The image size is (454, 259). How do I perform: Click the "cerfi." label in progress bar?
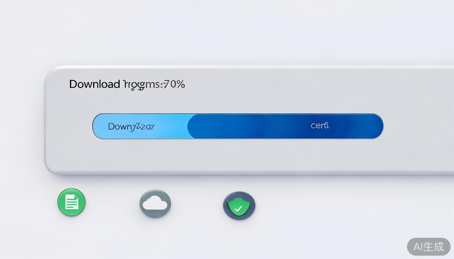point(320,125)
